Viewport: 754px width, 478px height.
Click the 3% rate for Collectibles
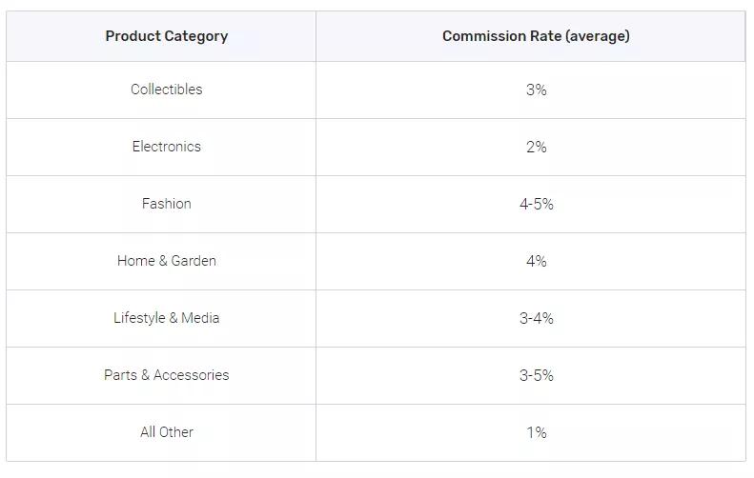[x=536, y=90]
